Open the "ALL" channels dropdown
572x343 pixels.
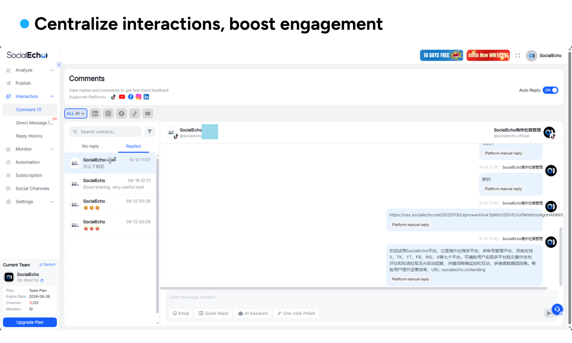tap(76, 113)
